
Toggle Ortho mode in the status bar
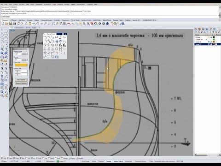[94, 161]
